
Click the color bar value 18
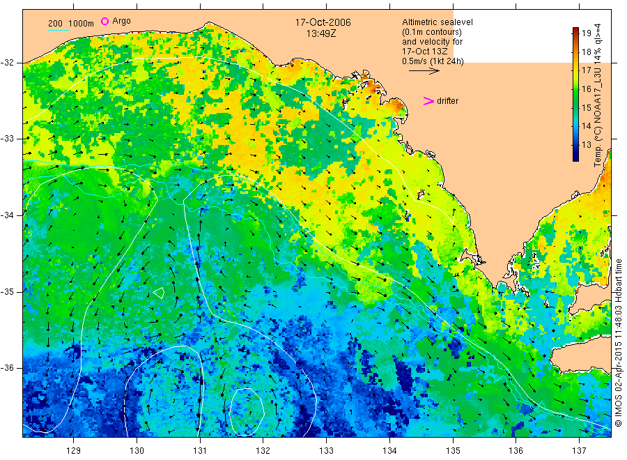tap(586, 52)
